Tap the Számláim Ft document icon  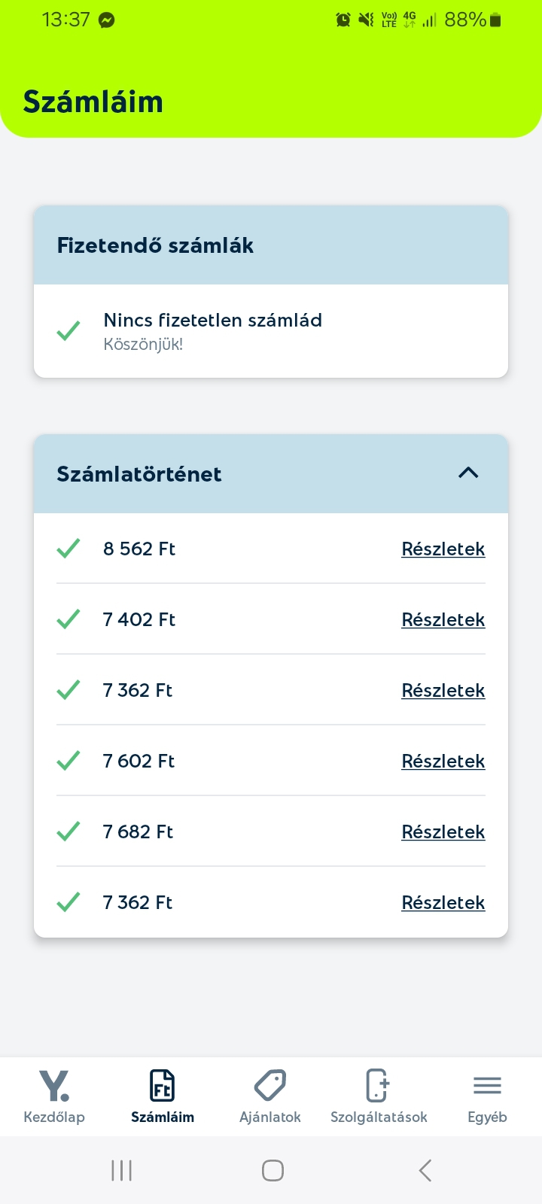coord(163,1086)
